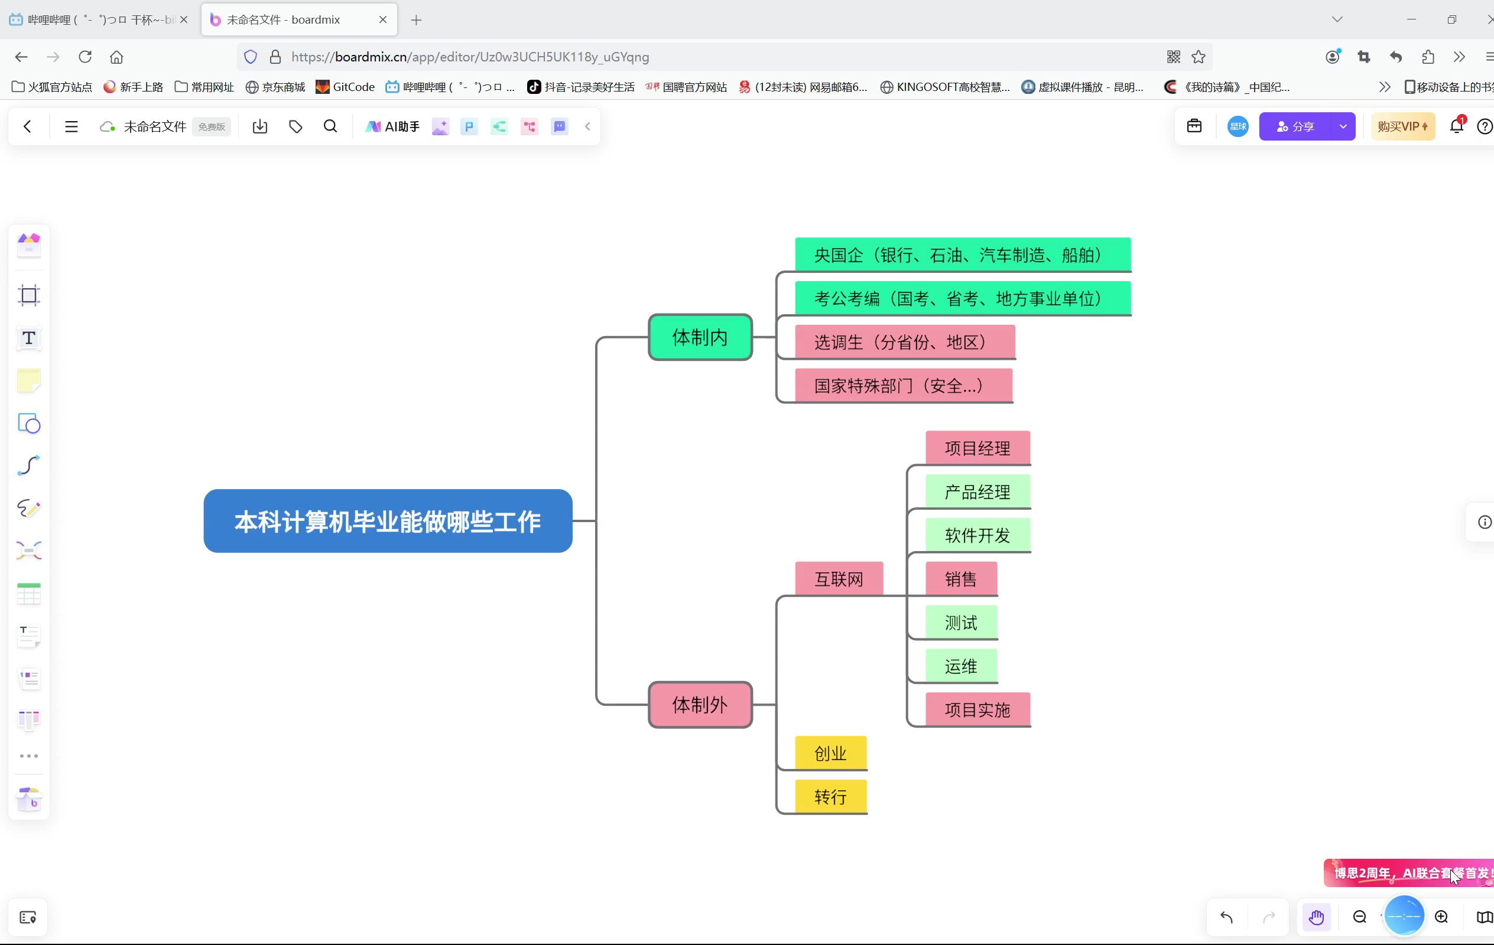Open the info panel icon at right edge
This screenshot has height=945, width=1494.
coord(1484,522)
